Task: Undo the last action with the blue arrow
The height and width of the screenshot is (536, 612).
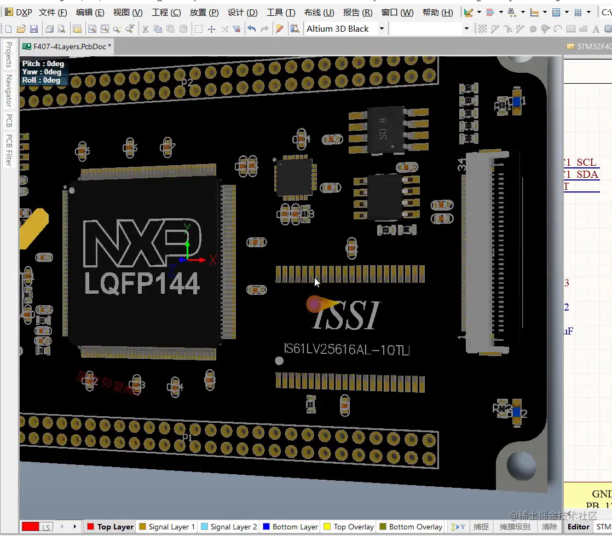Action: pyautogui.click(x=252, y=29)
